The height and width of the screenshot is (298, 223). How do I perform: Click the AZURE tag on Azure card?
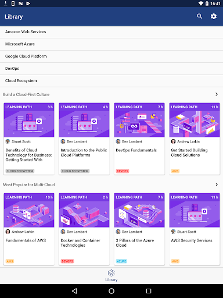coord(121,261)
